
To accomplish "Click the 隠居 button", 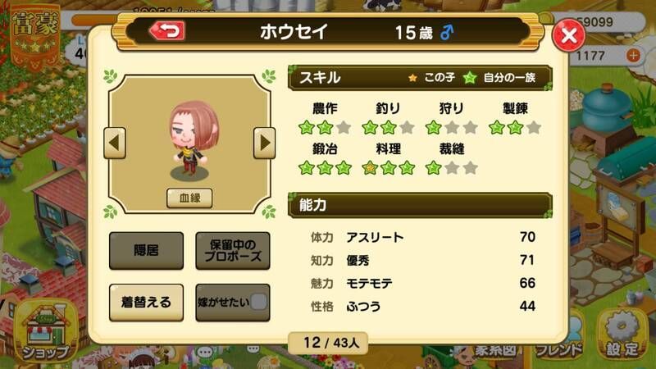I will [x=147, y=251].
